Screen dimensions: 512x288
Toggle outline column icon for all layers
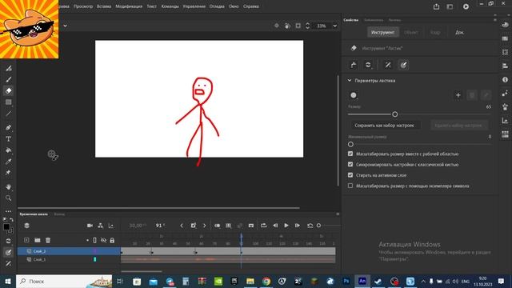click(x=94, y=240)
